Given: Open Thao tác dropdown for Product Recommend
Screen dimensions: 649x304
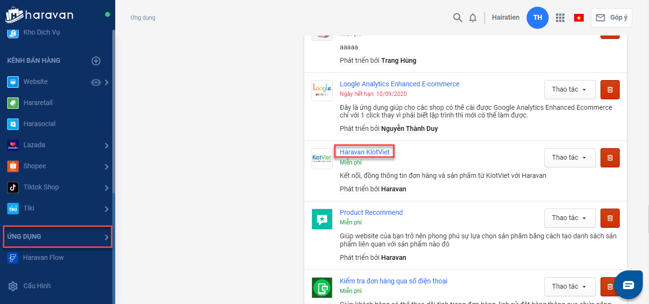Looking at the screenshot, I should [x=570, y=218].
